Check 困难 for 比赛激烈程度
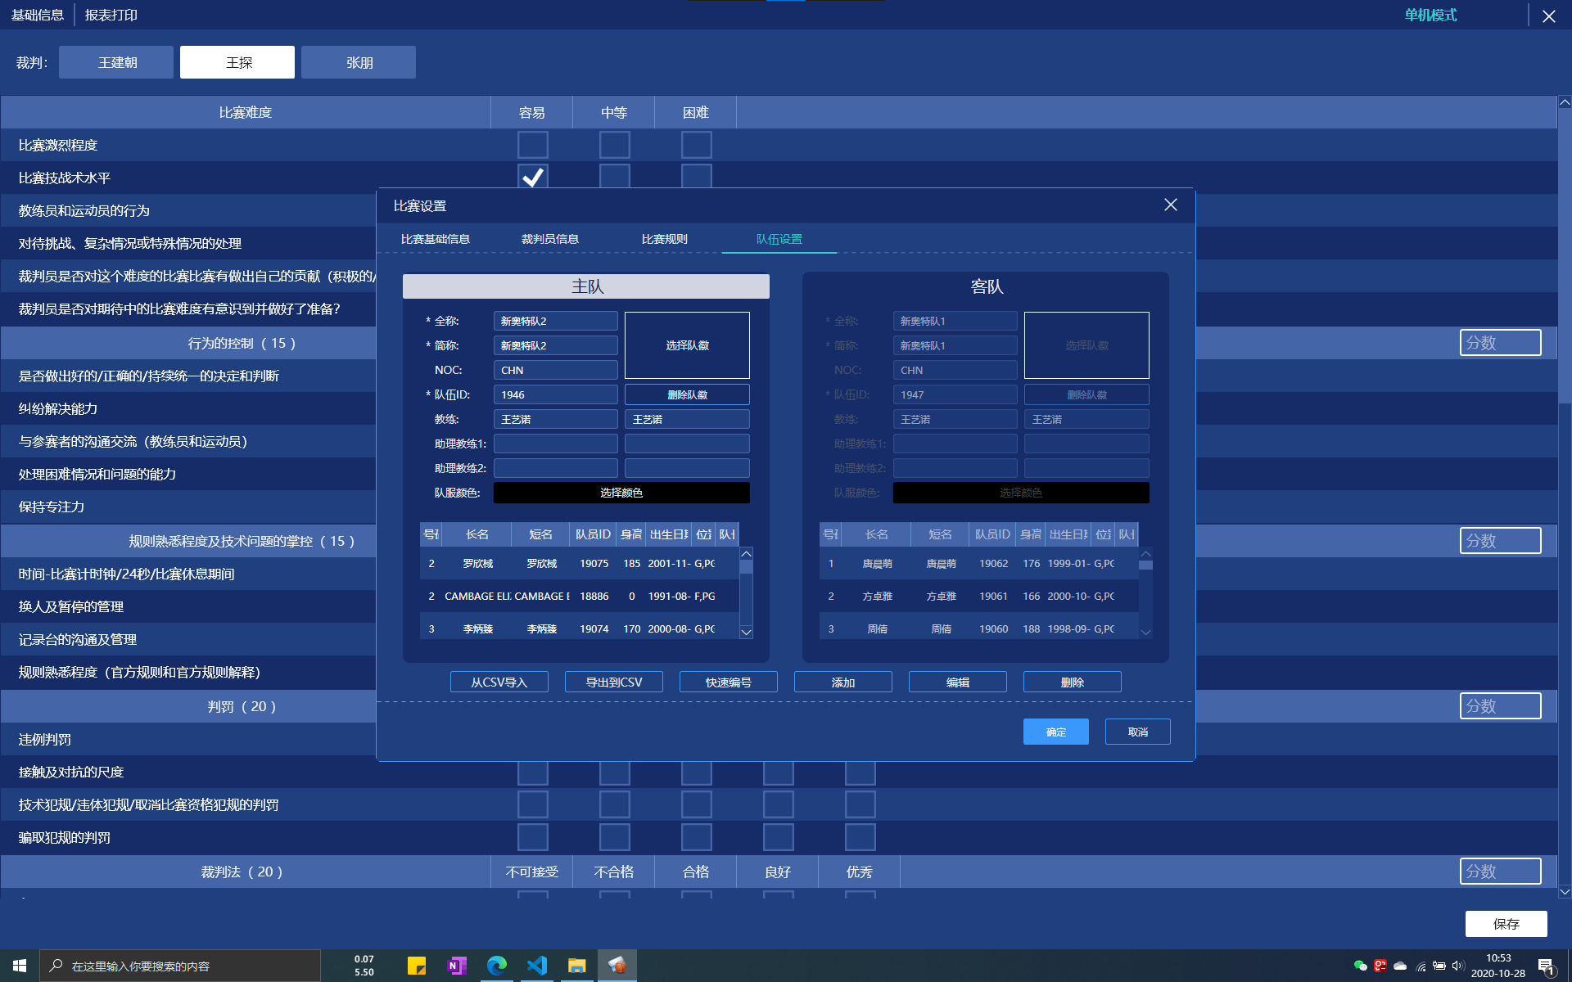Image resolution: width=1572 pixels, height=982 pixels. tap(696, 145)
